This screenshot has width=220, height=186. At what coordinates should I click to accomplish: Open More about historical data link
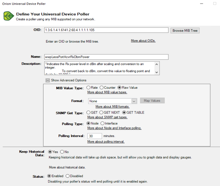[x=67, y=167]
